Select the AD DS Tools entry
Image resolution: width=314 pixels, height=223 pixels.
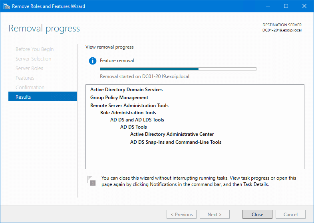(133, 127)
